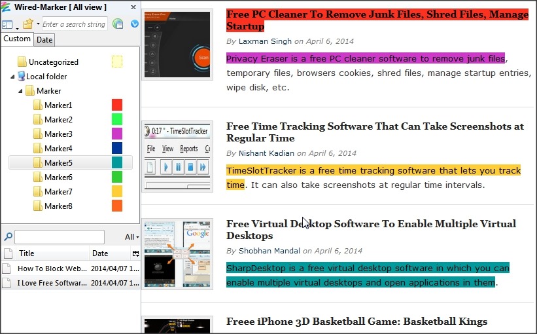Collapse the Local folder tree node

coord(12,77)
